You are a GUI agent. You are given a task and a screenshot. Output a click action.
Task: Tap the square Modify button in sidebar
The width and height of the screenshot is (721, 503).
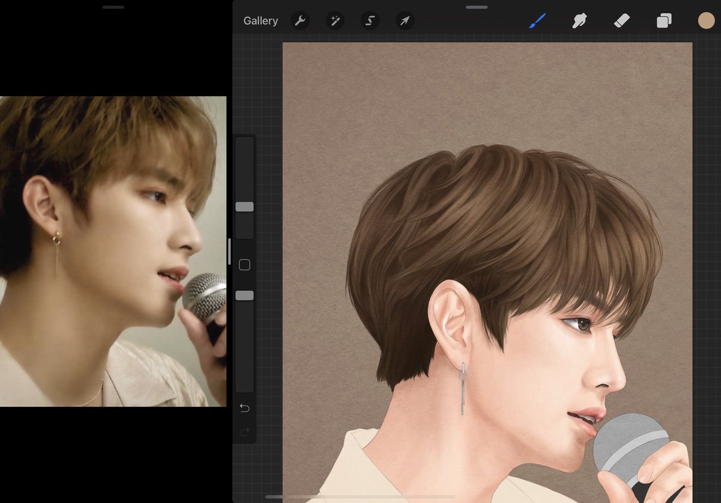point(245,265)
